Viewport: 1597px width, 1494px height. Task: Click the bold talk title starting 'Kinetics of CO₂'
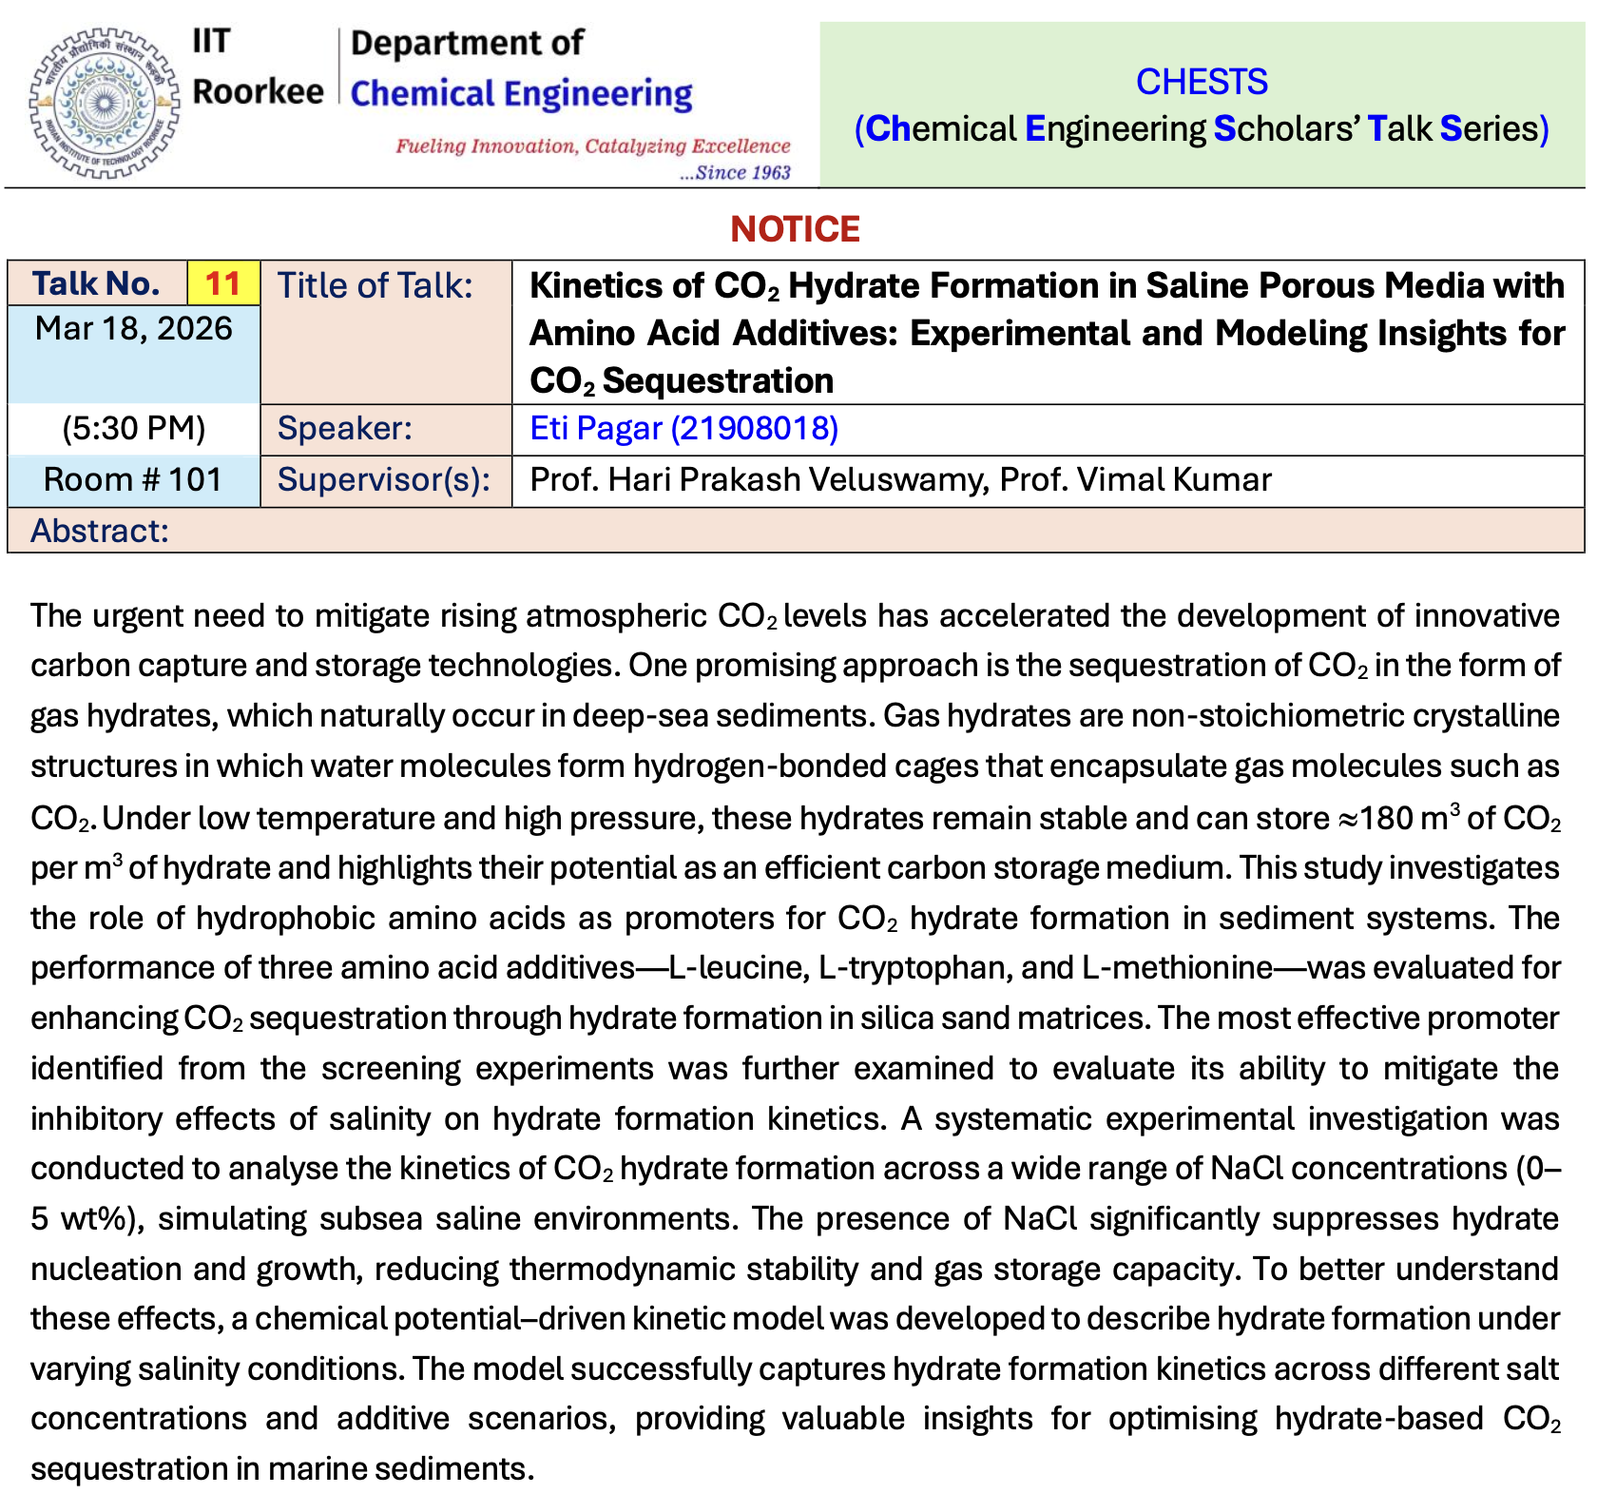point(1046,332)
